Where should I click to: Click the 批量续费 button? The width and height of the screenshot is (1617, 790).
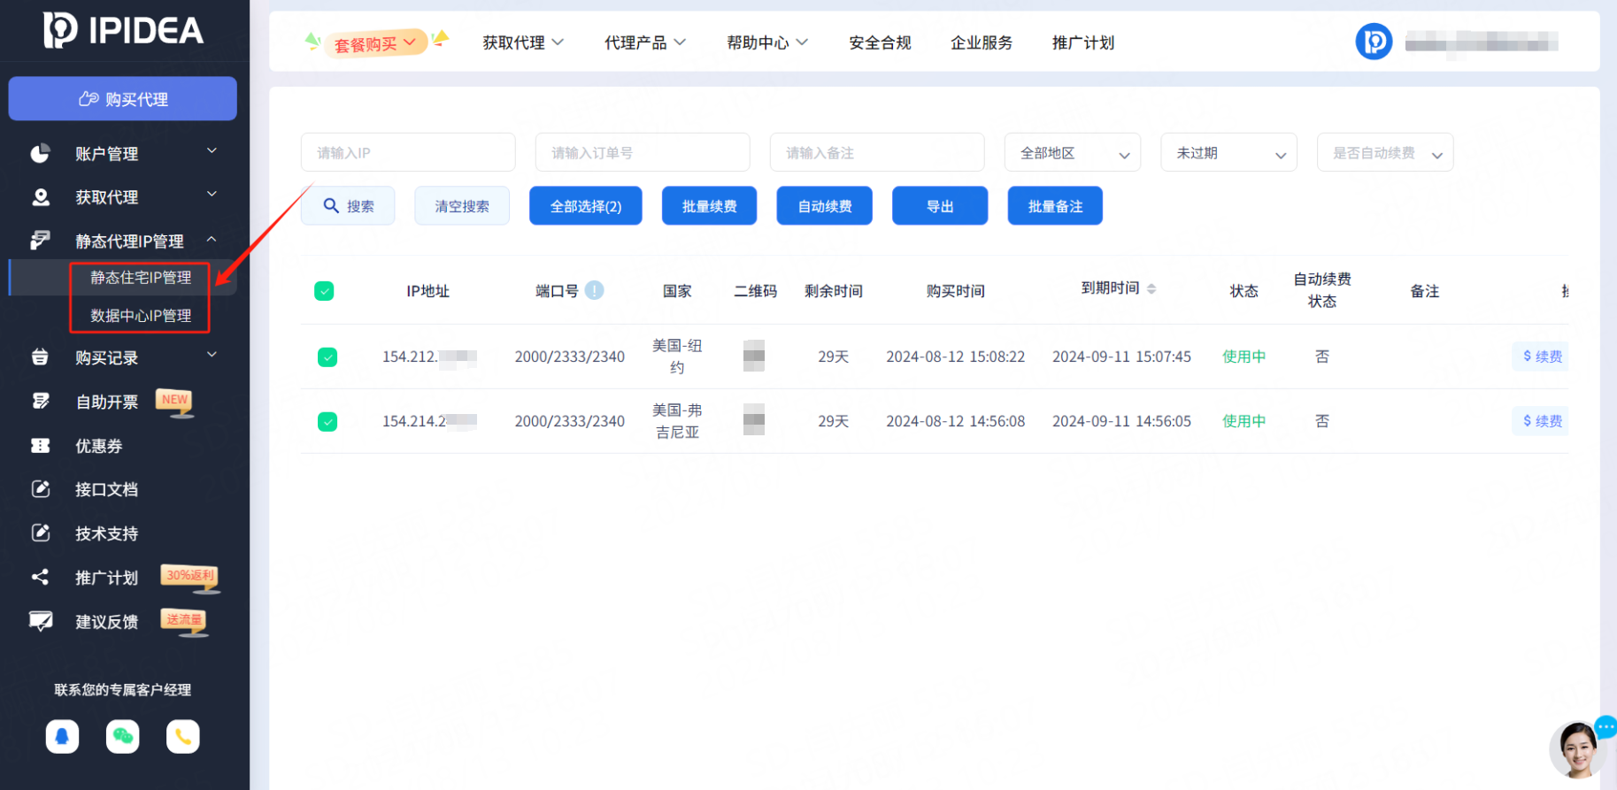click(x=710, y=205)
